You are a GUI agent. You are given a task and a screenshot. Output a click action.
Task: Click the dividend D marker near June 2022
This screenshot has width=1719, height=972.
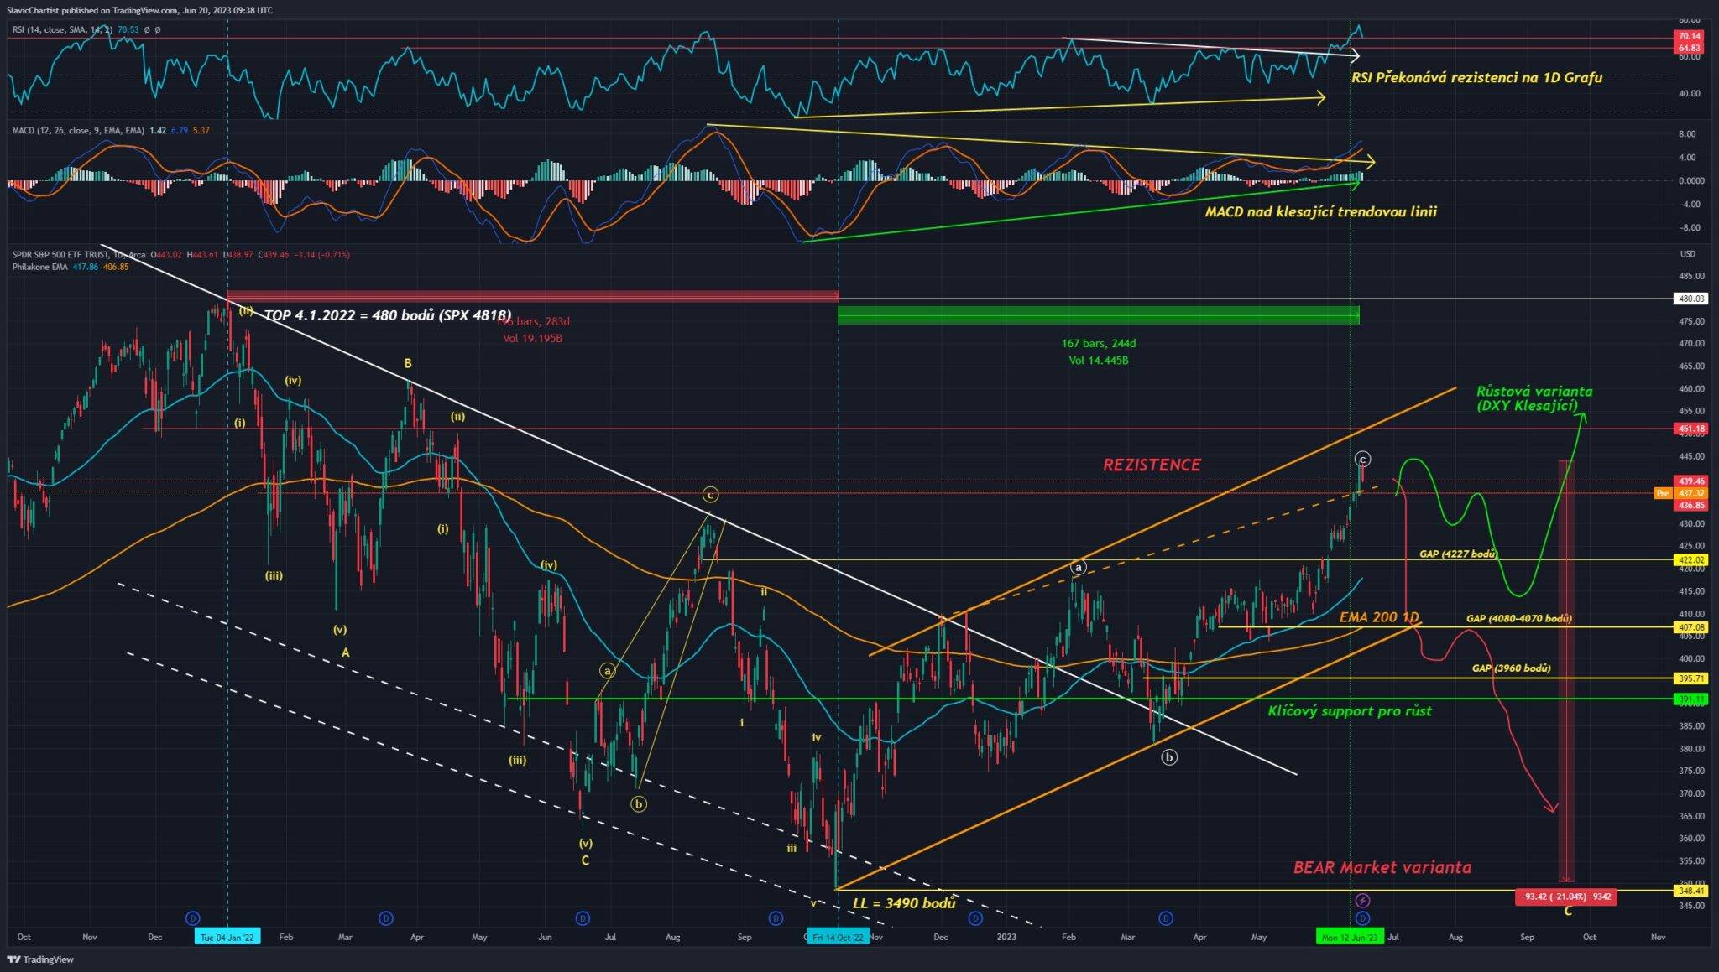tap(583, 918)
